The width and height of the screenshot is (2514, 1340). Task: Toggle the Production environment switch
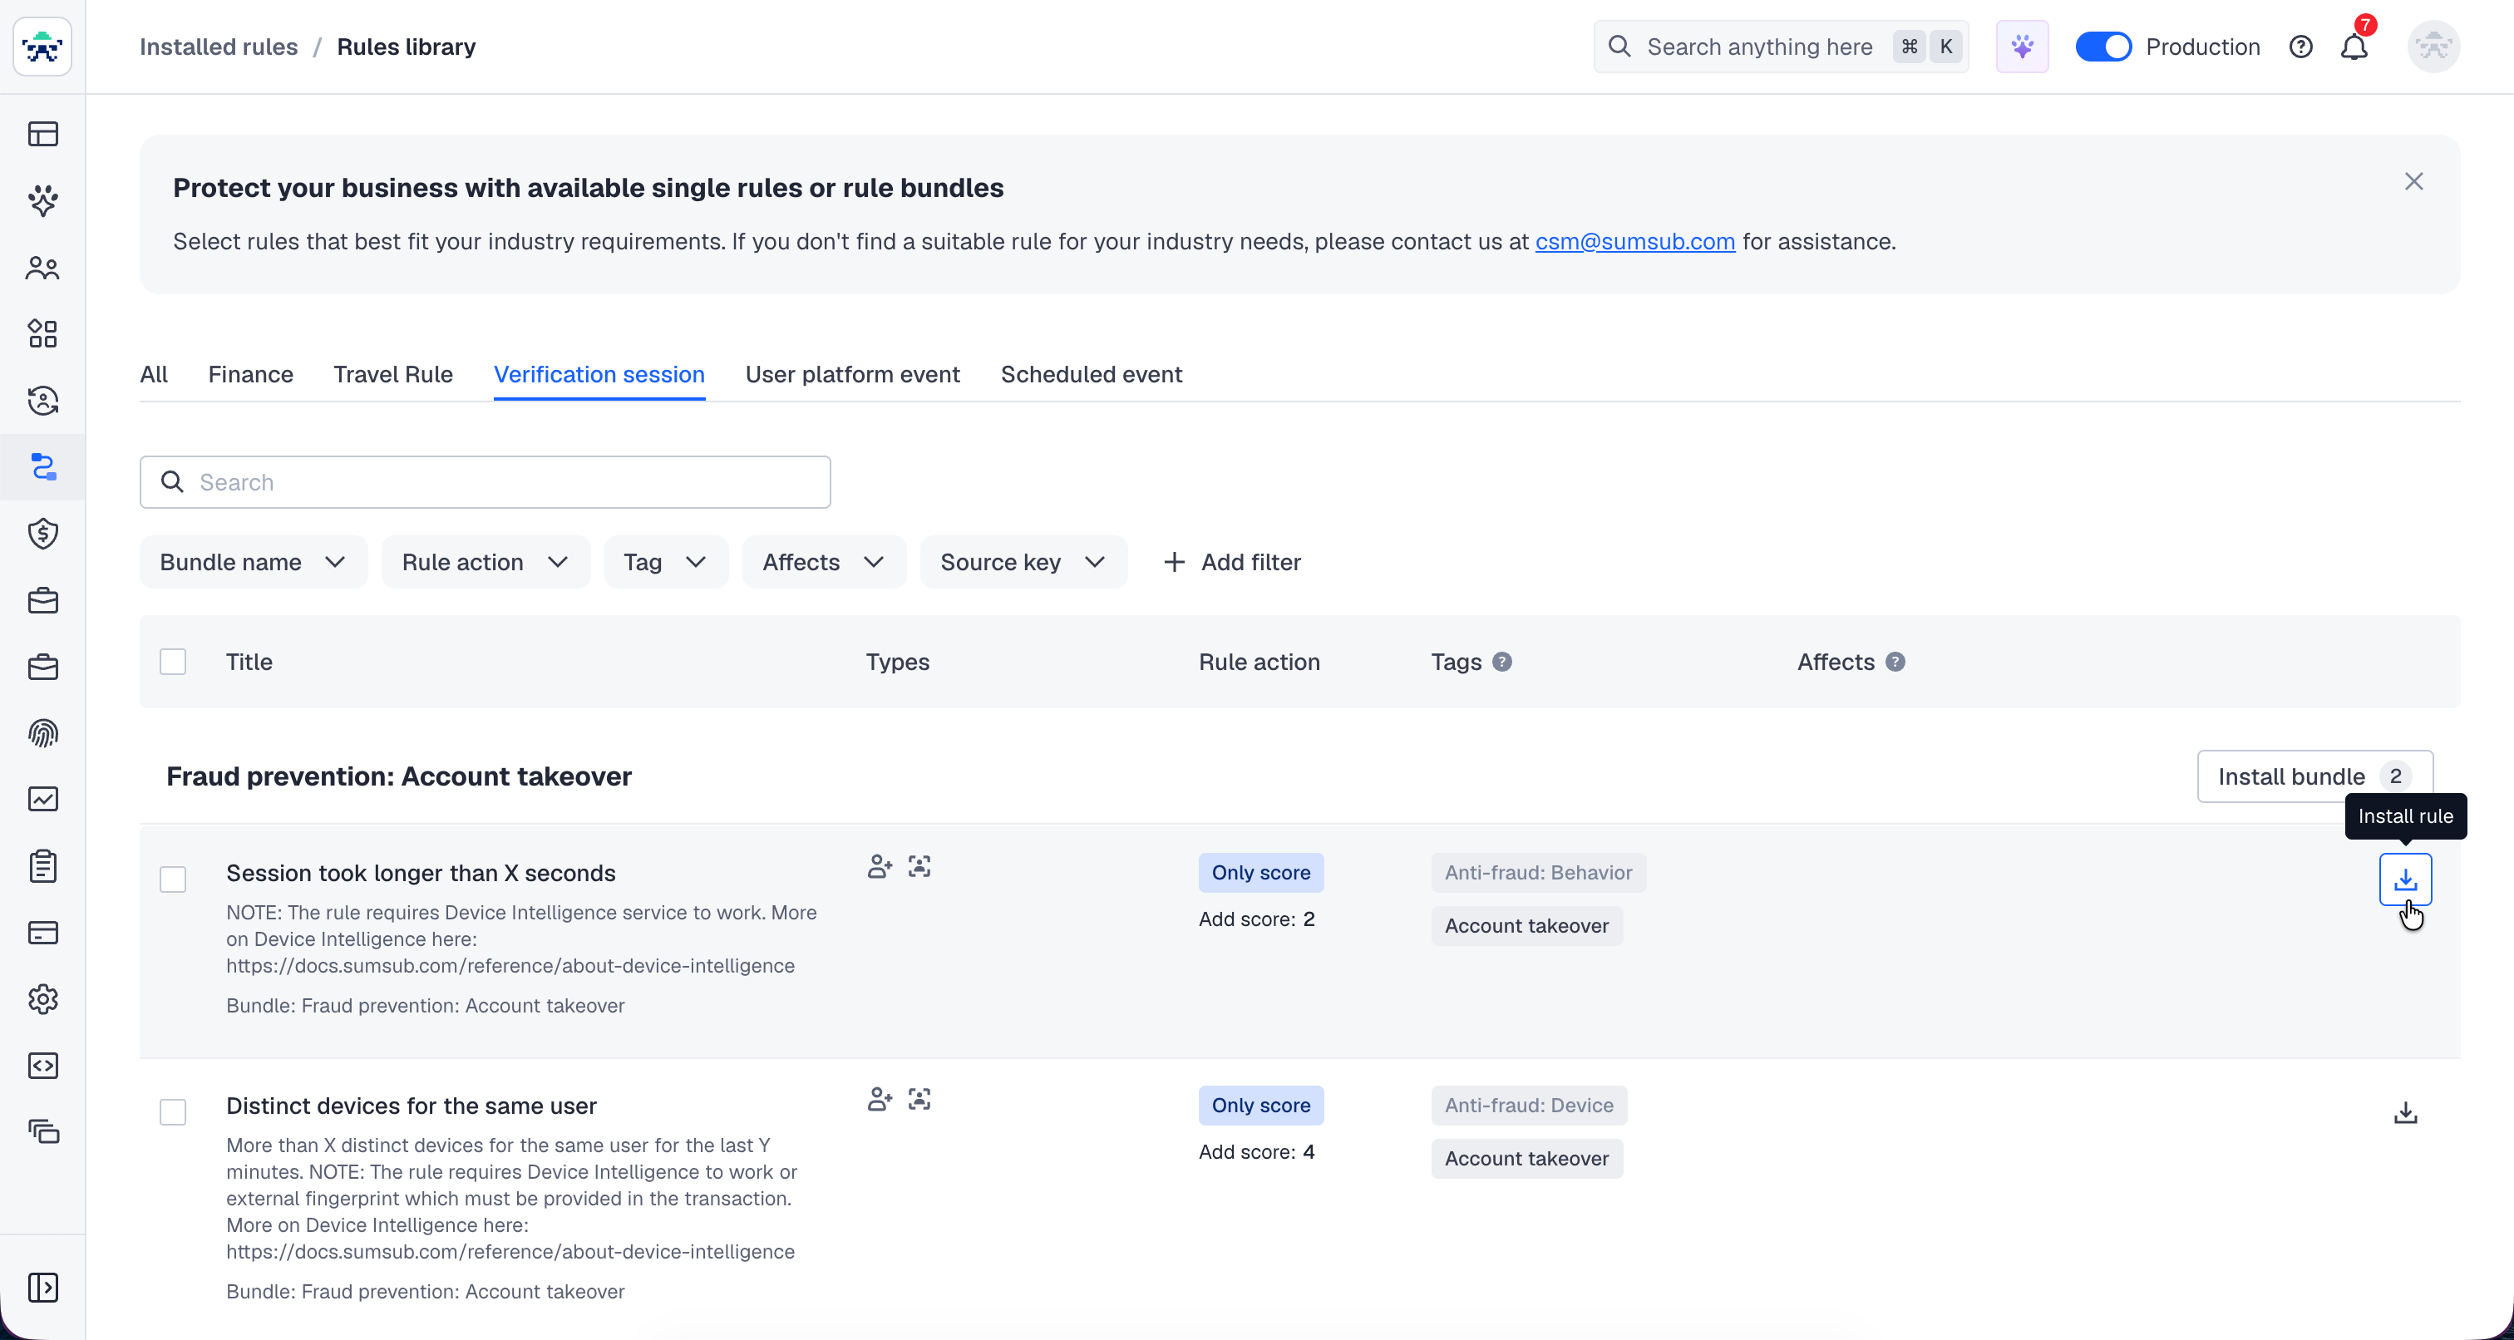point(2102,47)
